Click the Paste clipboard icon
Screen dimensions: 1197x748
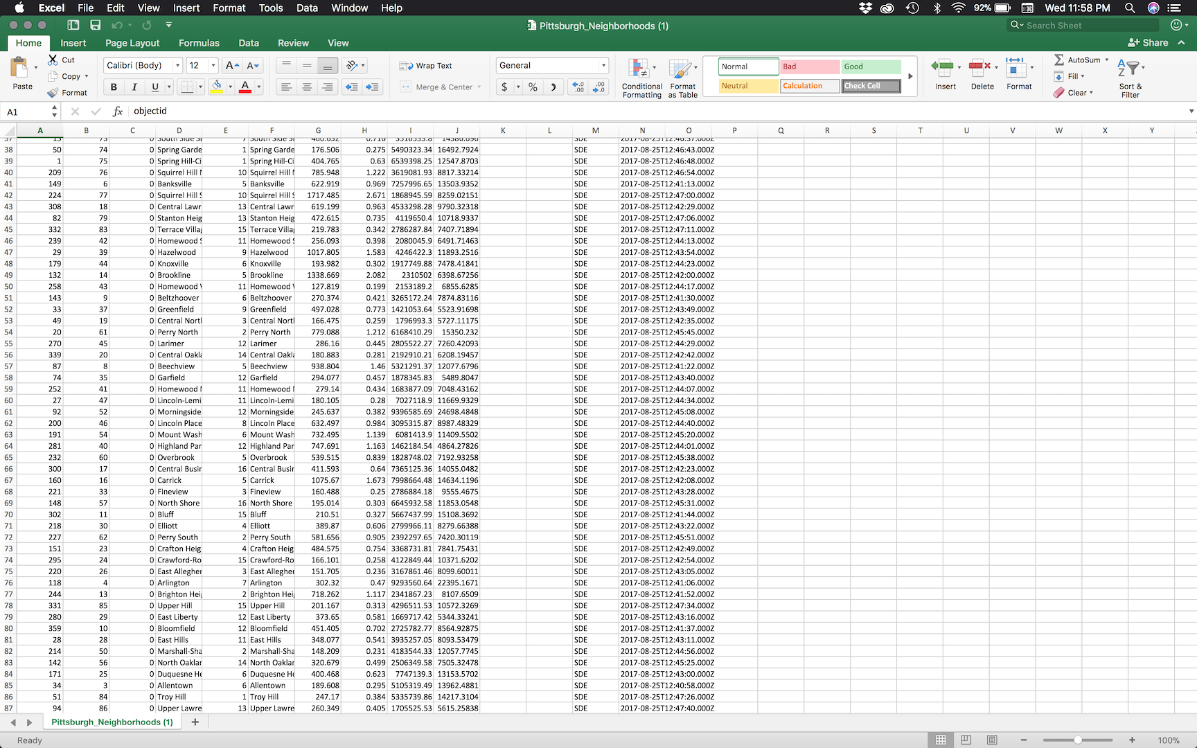pos(19,69)
